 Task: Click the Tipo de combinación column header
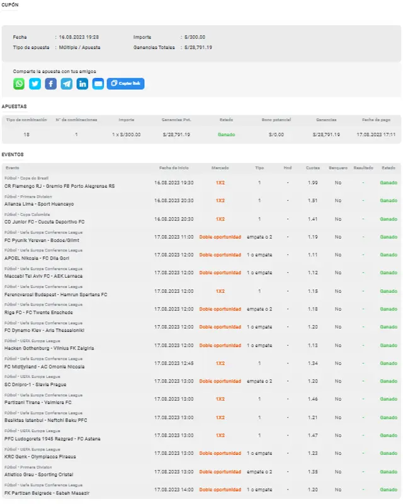tap(26, 120)
